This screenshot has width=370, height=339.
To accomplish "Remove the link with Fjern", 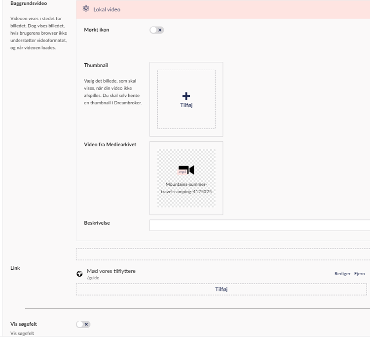I will tap(359, 274).
